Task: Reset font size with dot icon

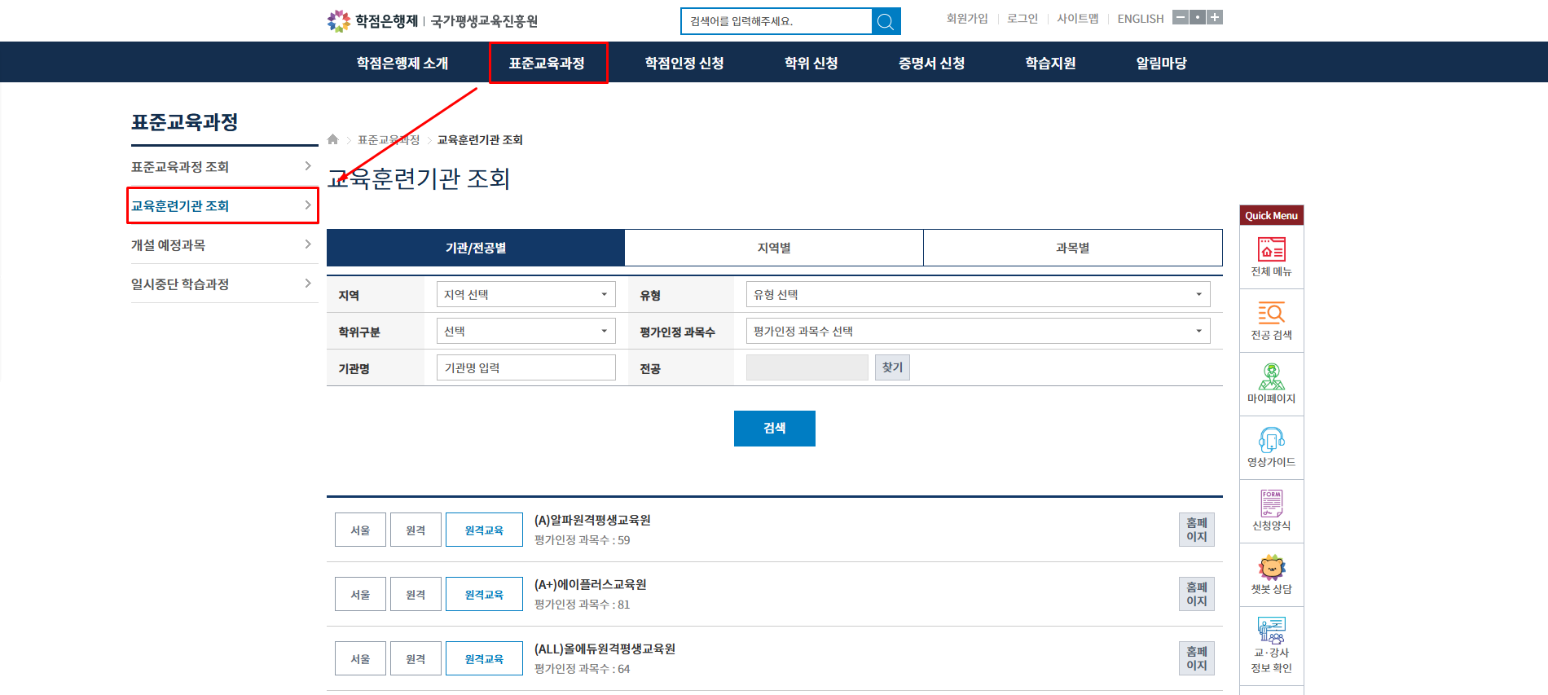Action: click(x=1197, y=17)
